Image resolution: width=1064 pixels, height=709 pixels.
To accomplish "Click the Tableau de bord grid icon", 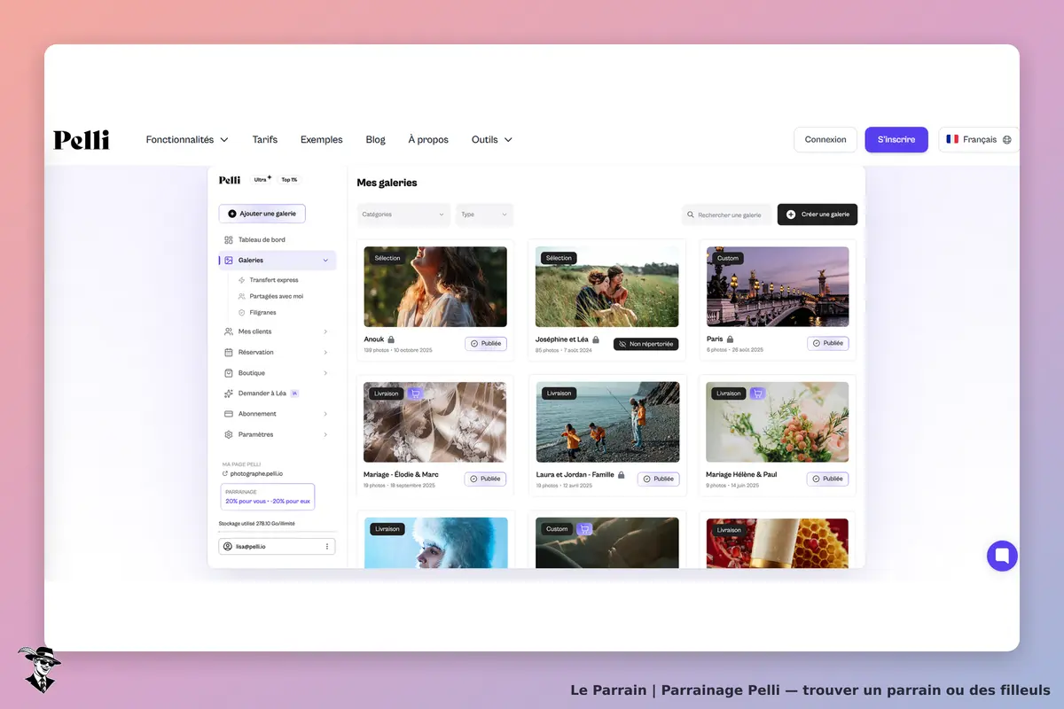I will pyautogui.click(x=229, y=240).
